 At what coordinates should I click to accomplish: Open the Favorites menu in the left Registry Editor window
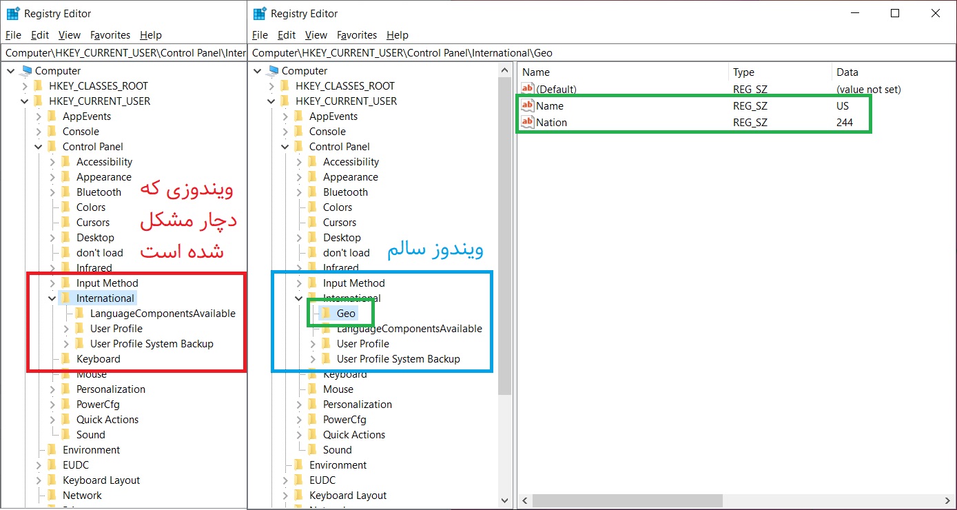click(x=110, y=35)
